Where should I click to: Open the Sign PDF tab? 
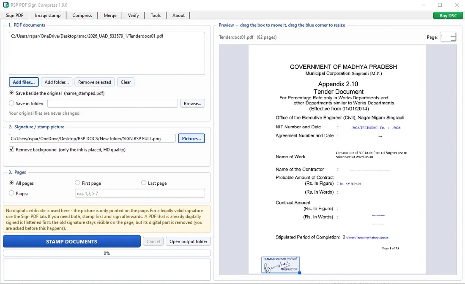pos(14,15)
